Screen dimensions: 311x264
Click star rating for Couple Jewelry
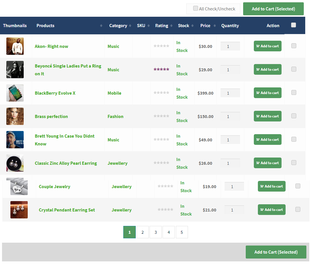165,186
